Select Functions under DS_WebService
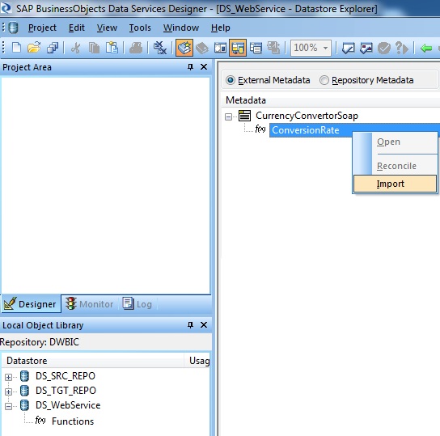The height and width of the screenshot is (436, 440). (73, 421)
